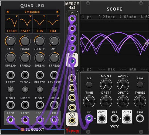Screen dimensions: 149x135
Task: Toggle the Scope TRIG button
Action: pyautogui.click(x=140, y=85)
